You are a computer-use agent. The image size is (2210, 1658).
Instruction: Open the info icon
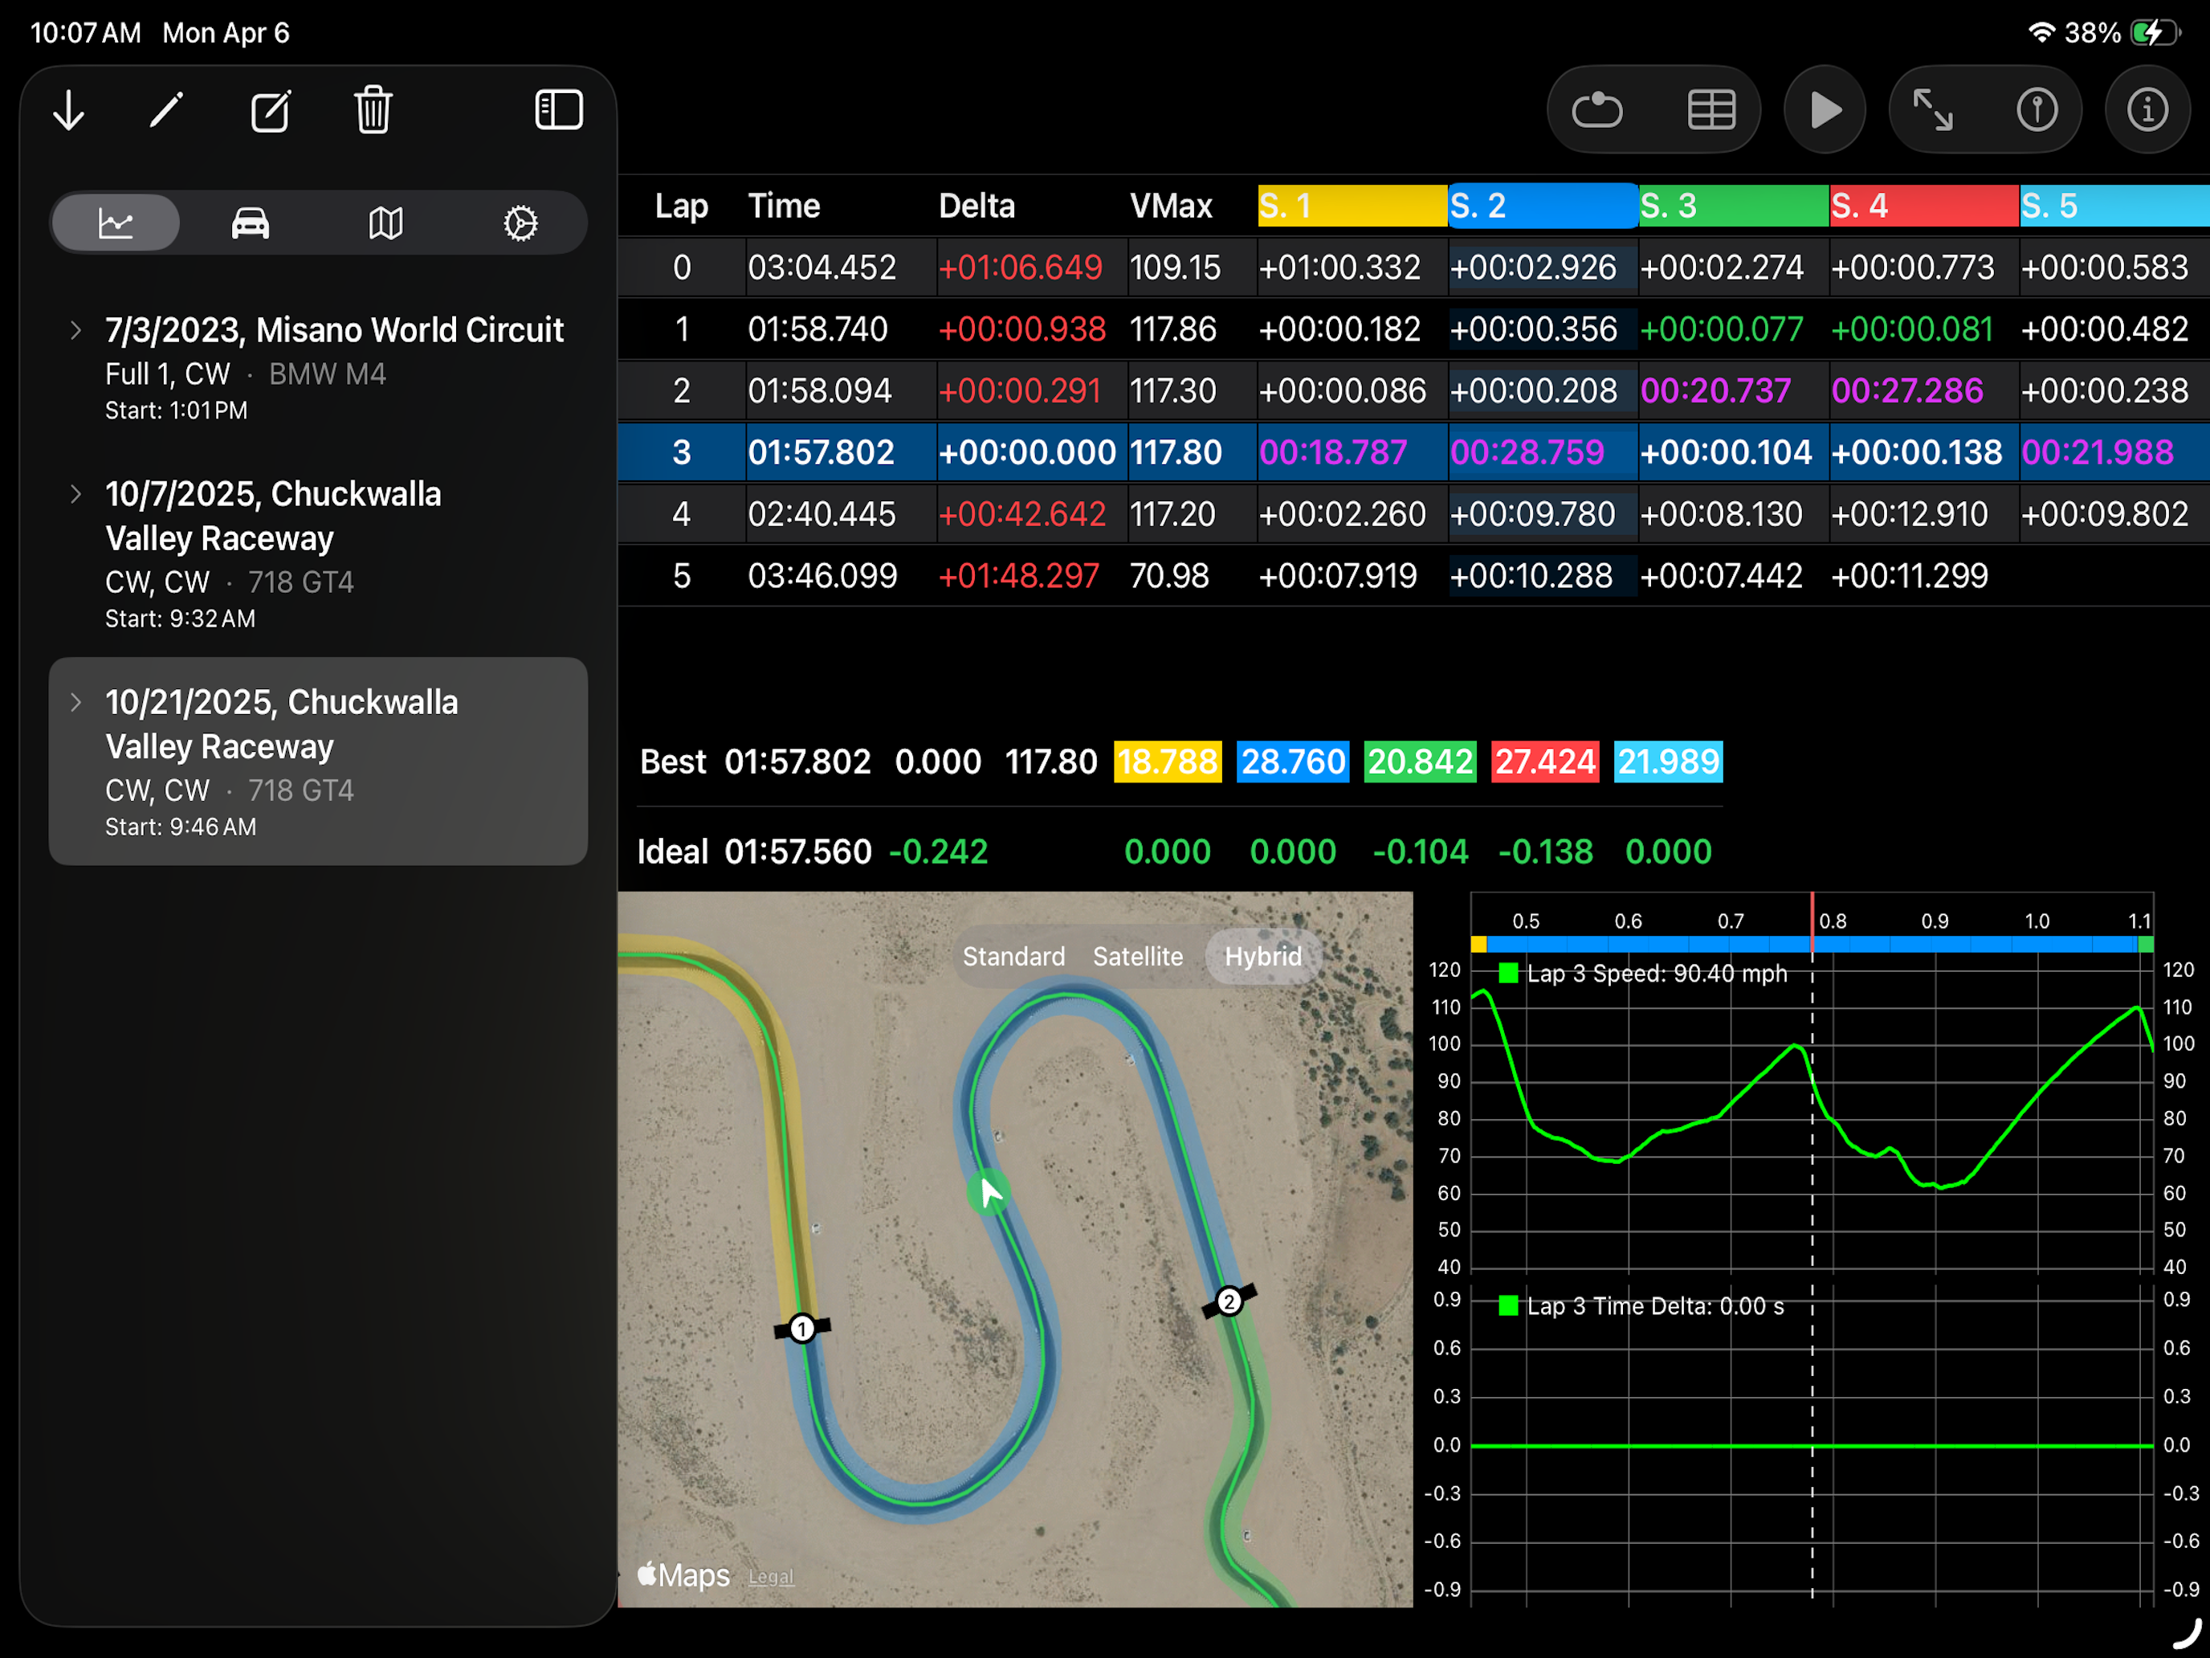point(2147,110)
